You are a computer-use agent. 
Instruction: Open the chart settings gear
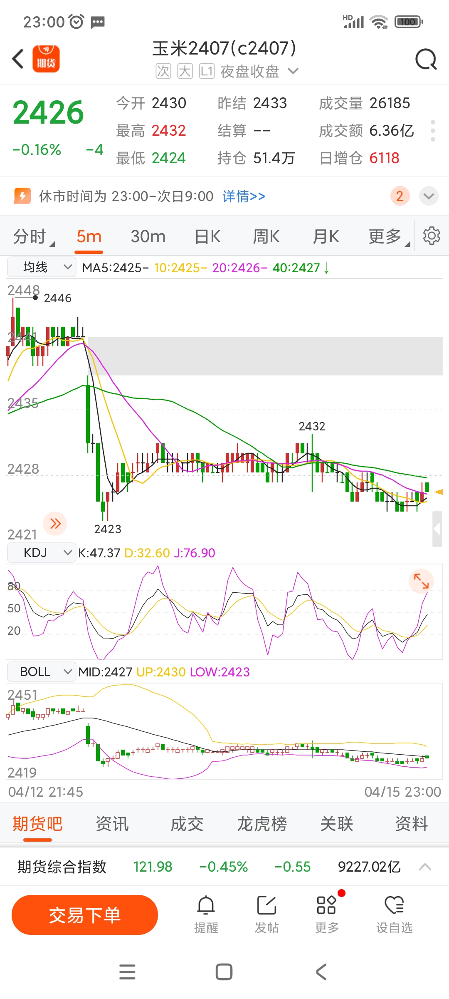(432, 236)
